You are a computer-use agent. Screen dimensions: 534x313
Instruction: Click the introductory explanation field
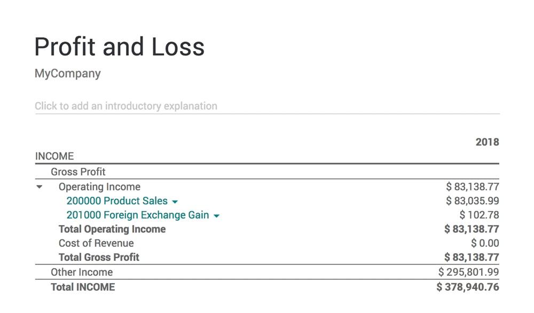click(267, 106)
